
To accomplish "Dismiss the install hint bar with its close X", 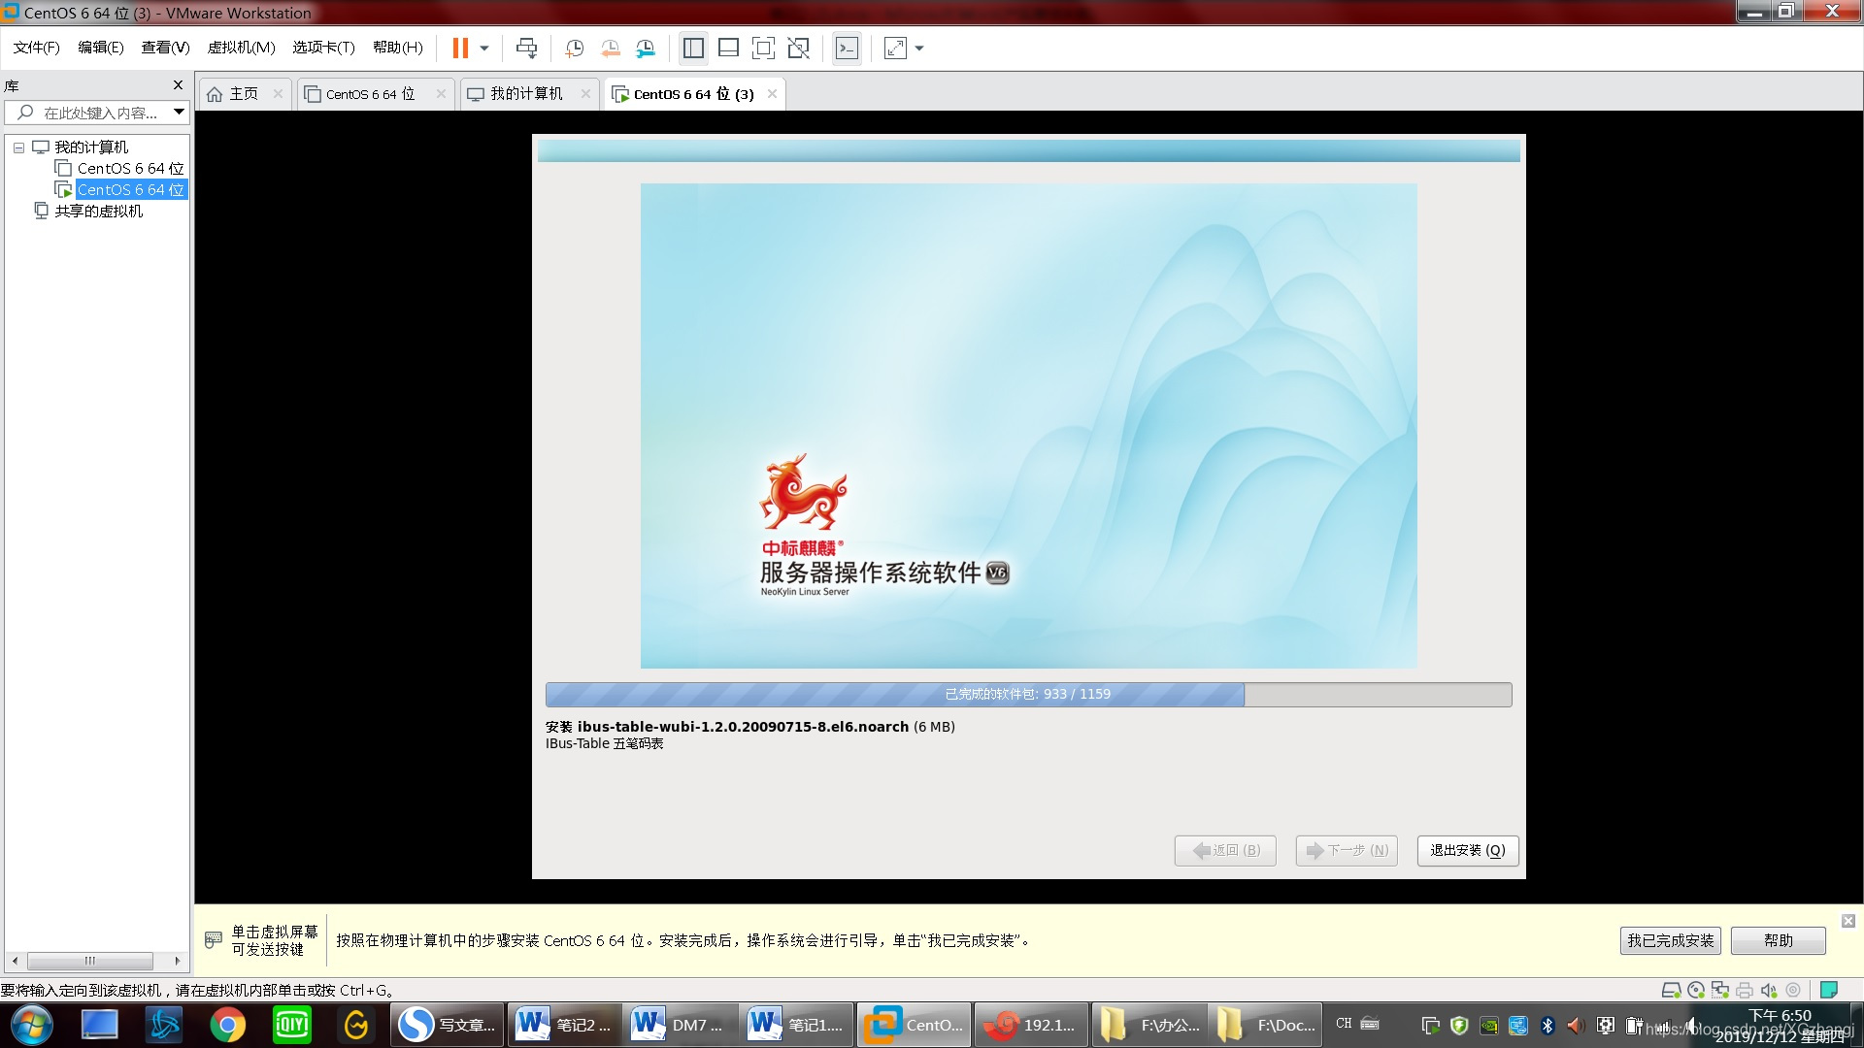I will 1848,921.
